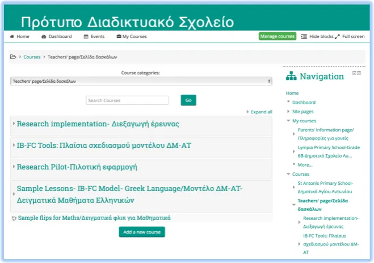
Task: Open St Antonis Primary School link
Action: (325, 187)
